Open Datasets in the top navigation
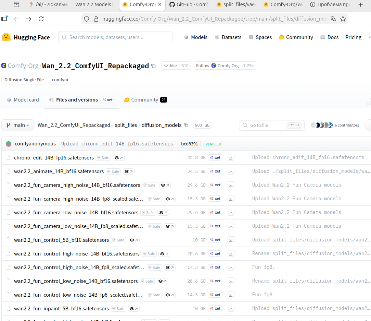The image size is (371, 321). click(x=228, y=37)
